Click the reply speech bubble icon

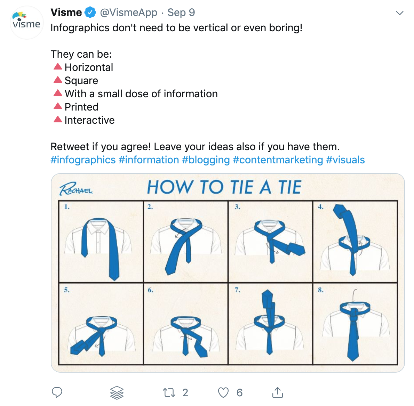coord(57,392)
